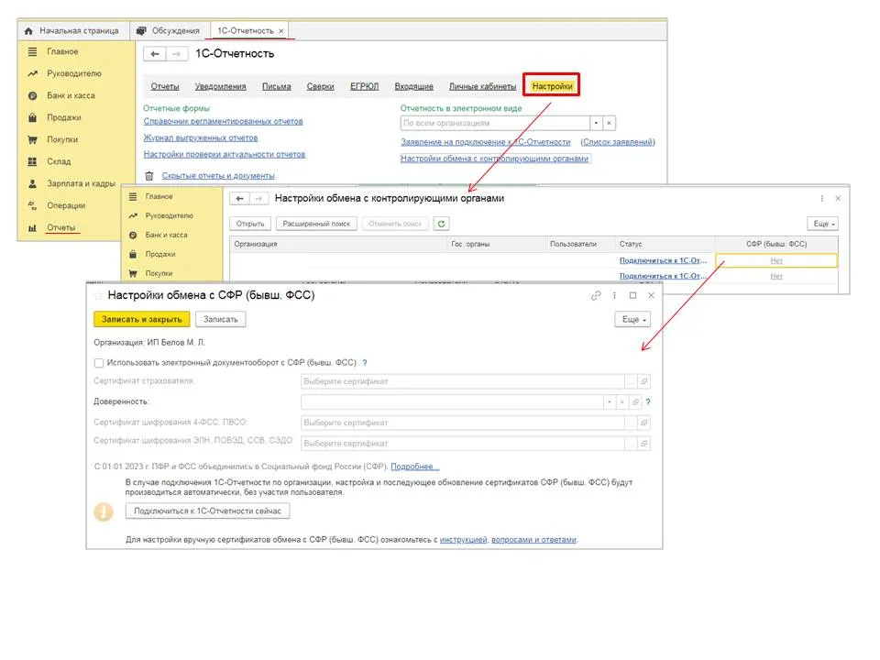Expand the Доверенность dropdown arrow
The width and height of the screenshot is (880, 660).
click(x=610, y=401)
